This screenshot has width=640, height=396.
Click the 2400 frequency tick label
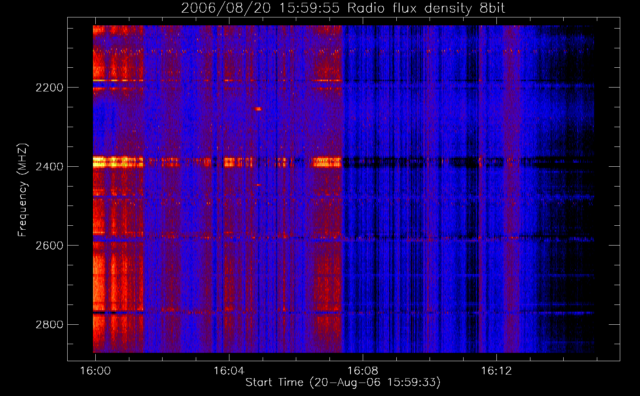pos(49,166)
